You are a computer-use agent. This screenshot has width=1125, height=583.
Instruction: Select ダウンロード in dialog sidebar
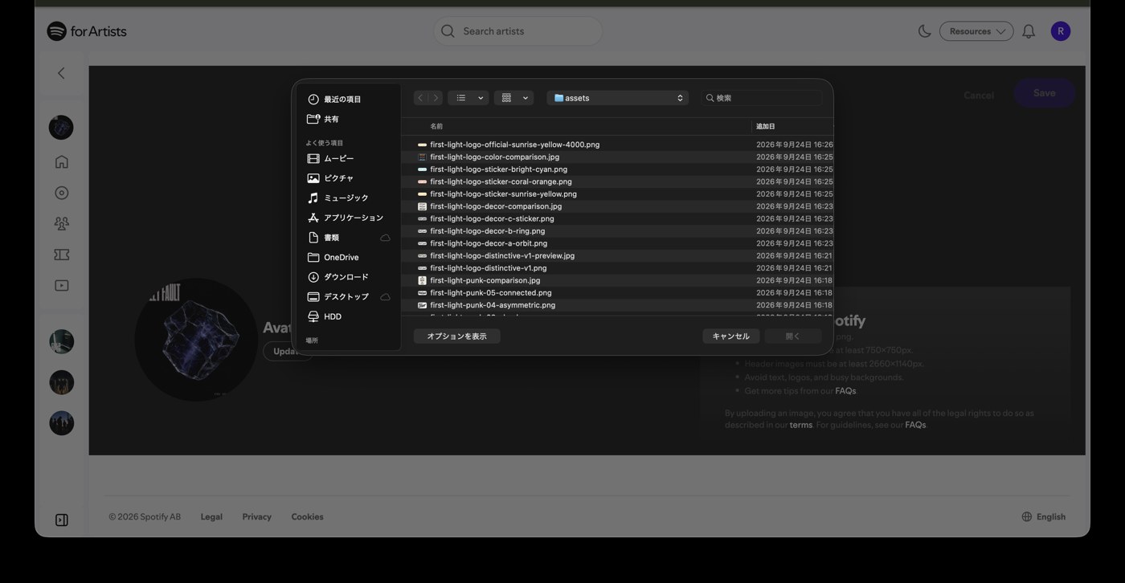click(349, 277)
